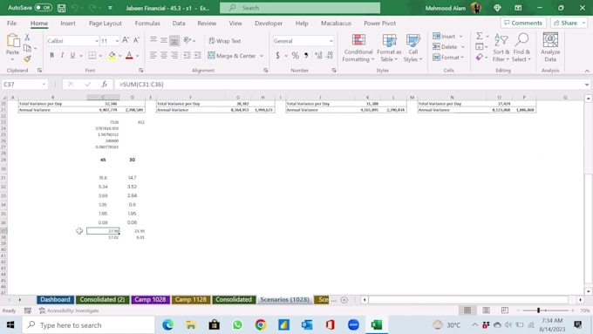Switch to Formulas tab

147,23
